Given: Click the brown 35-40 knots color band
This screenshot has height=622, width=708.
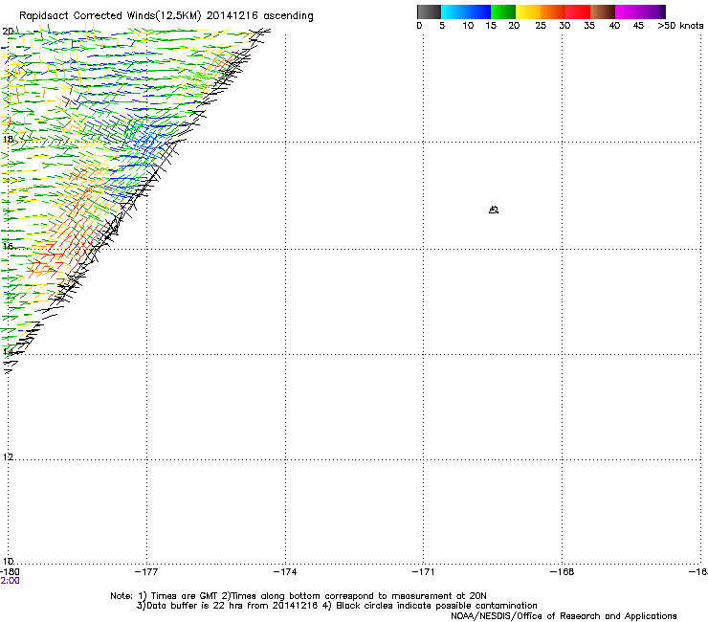Looking at the screenshot, I should (x=603, y=11).
